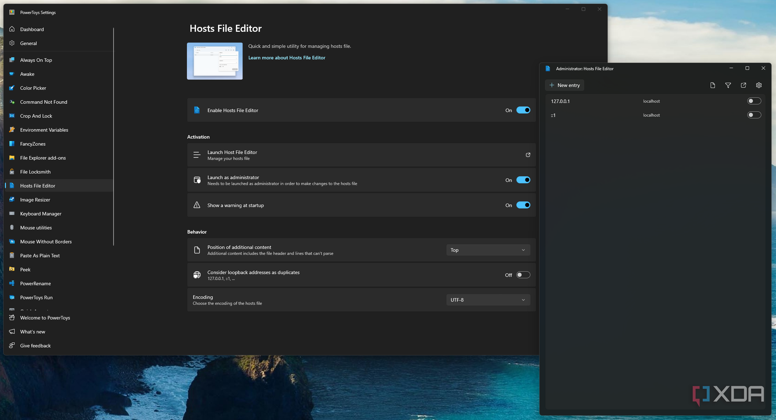Open settings gear in Hosts File Editor window
The height and width of the screenshot is (420, 776).
click(x=759, y=85)
